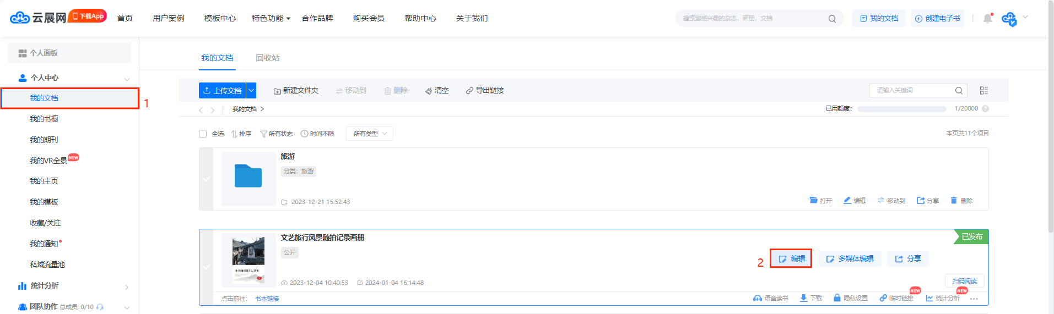Tick the 全选 select all checkbox
The height and width of the screenshot is (314, 1054).
pyautogui.click(x=203, y=134)
